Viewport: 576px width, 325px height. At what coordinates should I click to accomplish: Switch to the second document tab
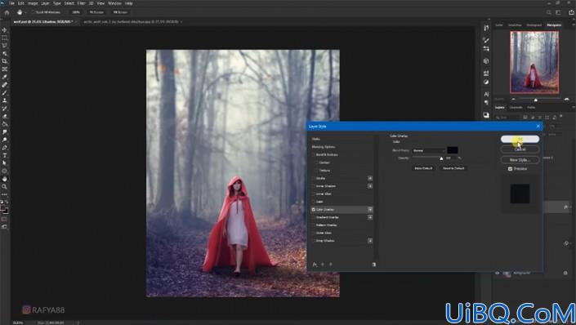tap(132, 22)
